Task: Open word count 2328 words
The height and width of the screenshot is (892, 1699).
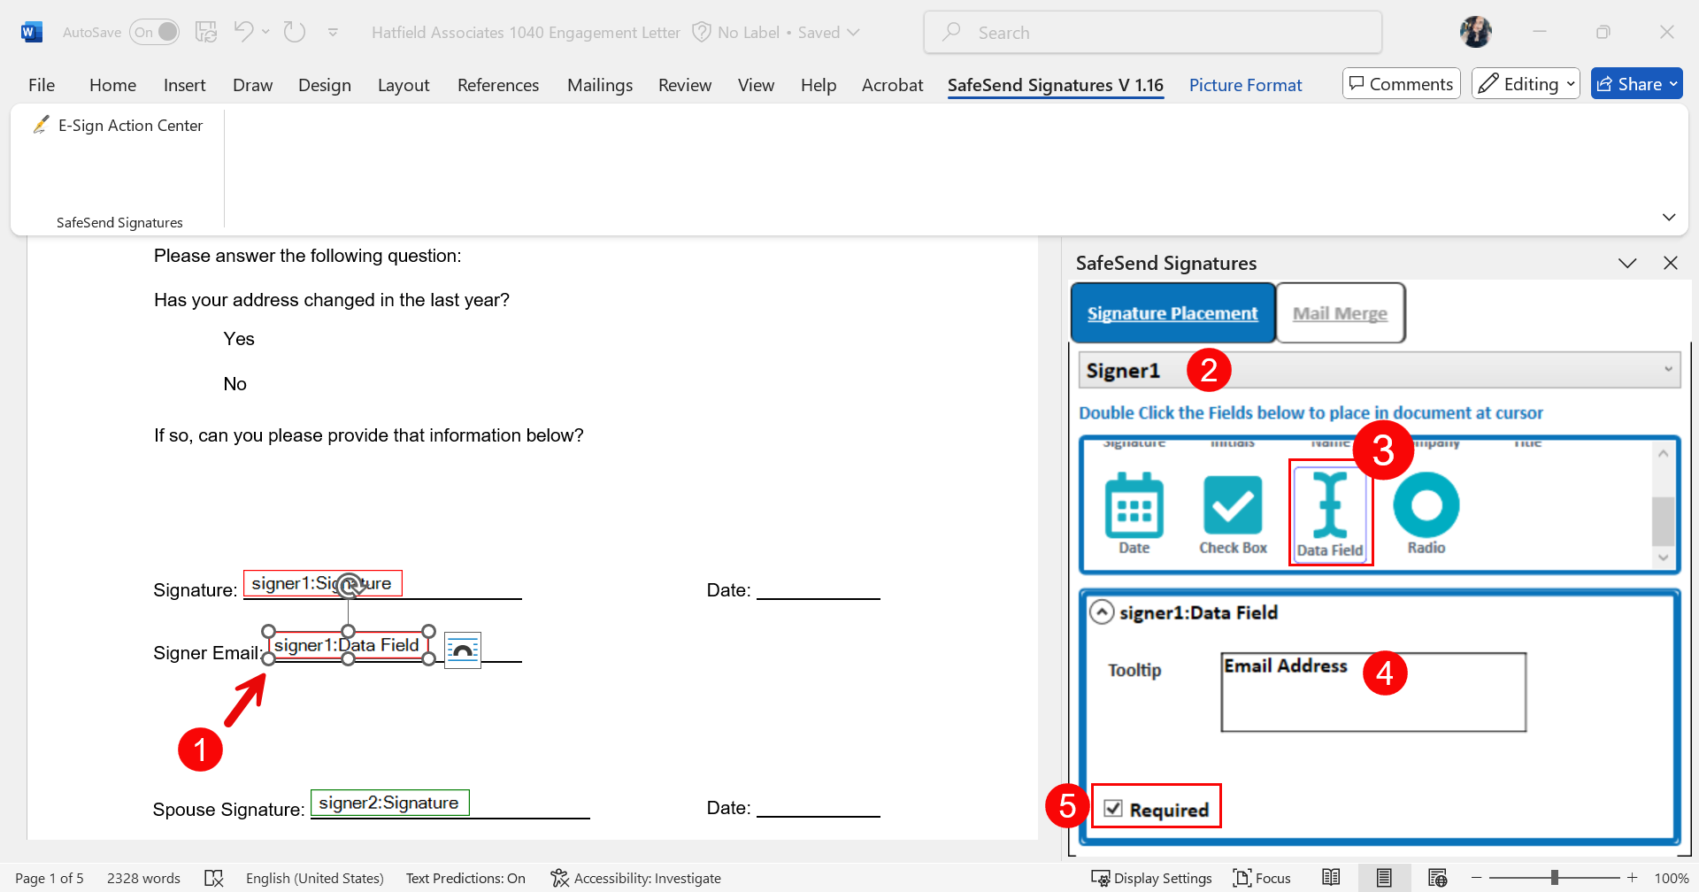Action: [x=143, y=878]
